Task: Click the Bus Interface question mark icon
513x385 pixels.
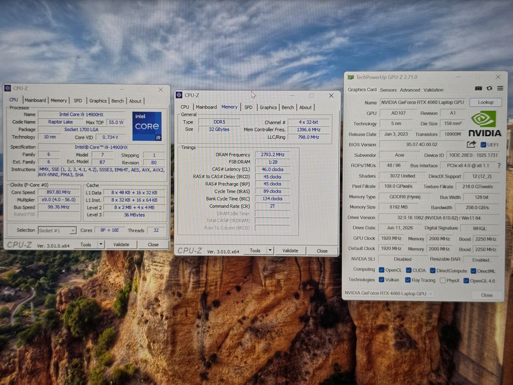Action: pos(499,166)
